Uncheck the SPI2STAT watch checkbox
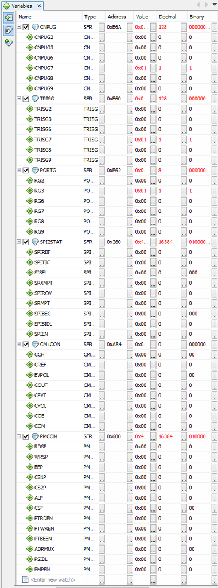 [x=26, y=242]
